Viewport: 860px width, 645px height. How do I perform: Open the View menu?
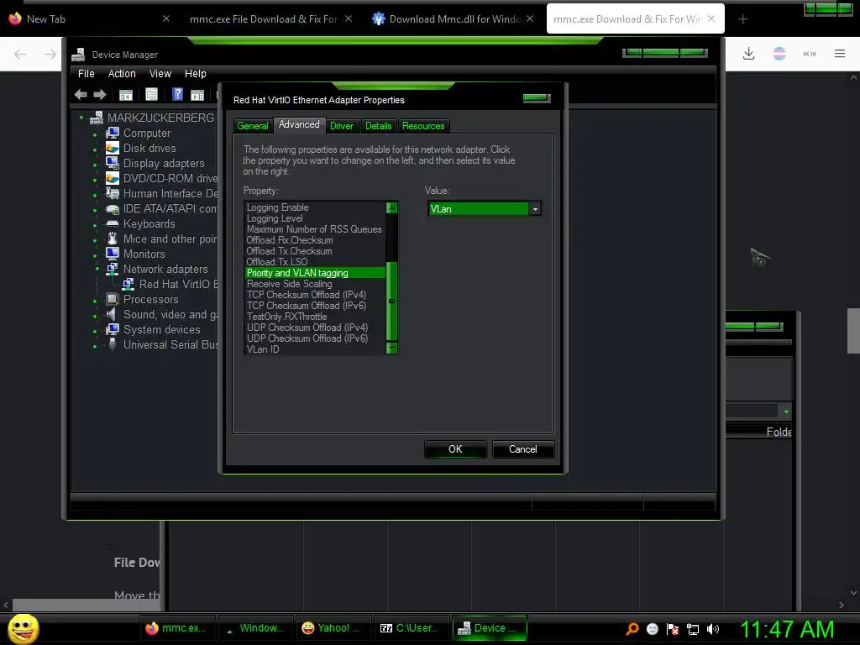[160, 74]
